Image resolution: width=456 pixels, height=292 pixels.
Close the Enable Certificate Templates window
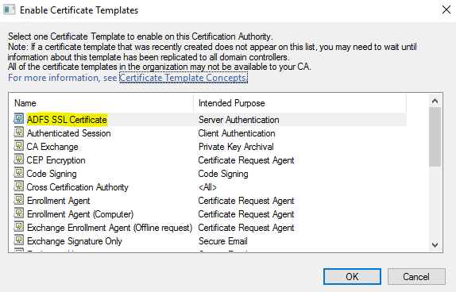[x=446, y=10]
